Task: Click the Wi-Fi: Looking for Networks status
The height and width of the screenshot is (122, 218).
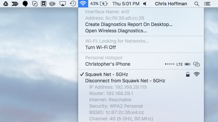Action: tap(117, 41)
